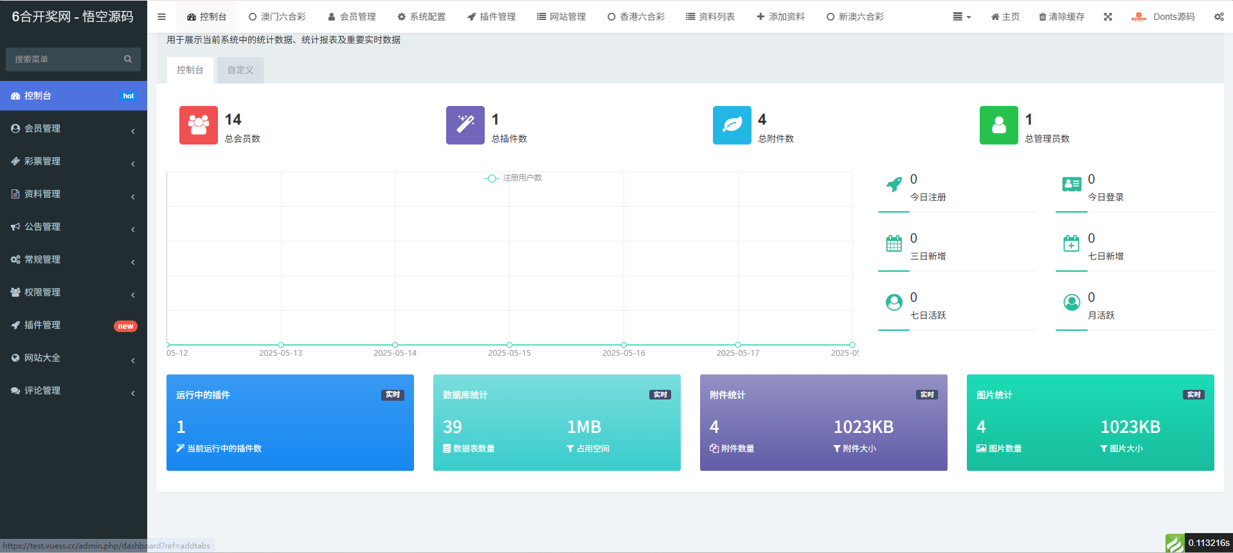Expand the 权限管理 sidebar section
The height and width of the screenshot is (553, 1233).
point(73,292)
